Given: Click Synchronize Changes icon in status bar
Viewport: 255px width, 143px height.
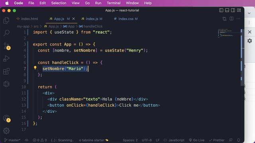Looking at the screenshot, I should pos(27,140).
